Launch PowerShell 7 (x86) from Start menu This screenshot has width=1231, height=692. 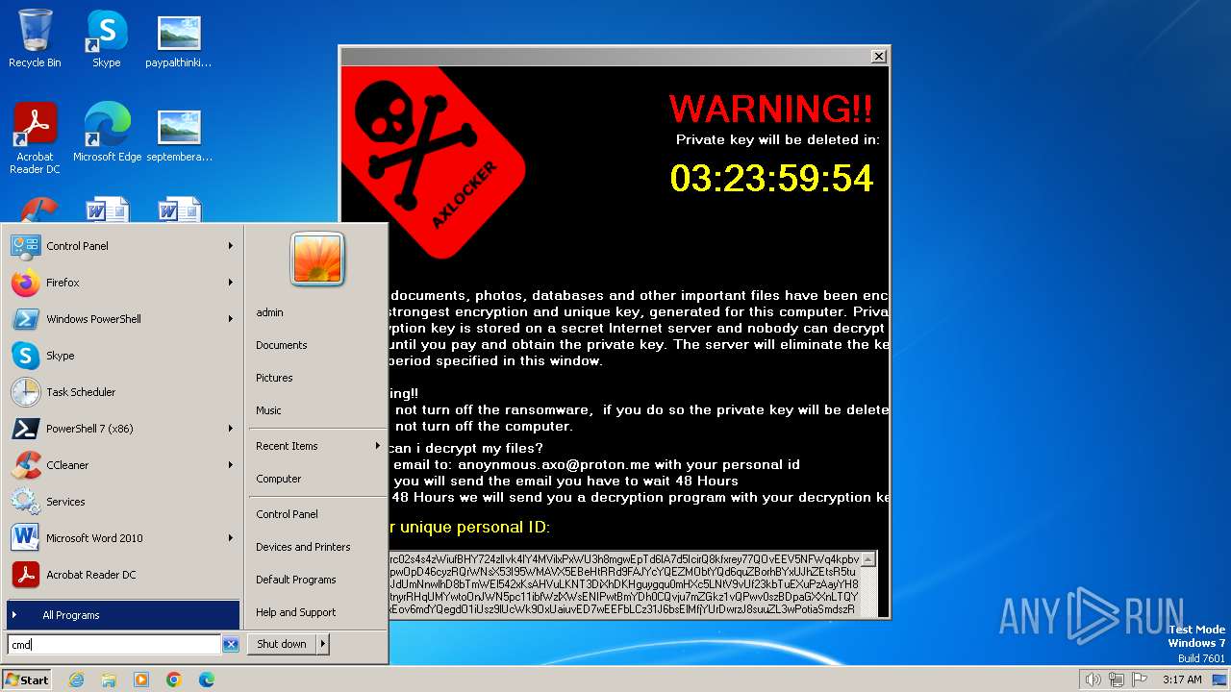click(122, 429)
